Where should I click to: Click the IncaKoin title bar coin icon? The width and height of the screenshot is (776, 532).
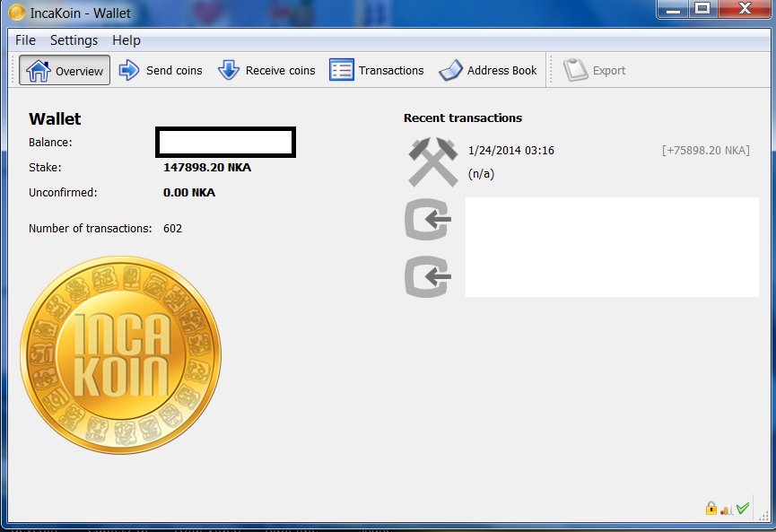[17, 13]
